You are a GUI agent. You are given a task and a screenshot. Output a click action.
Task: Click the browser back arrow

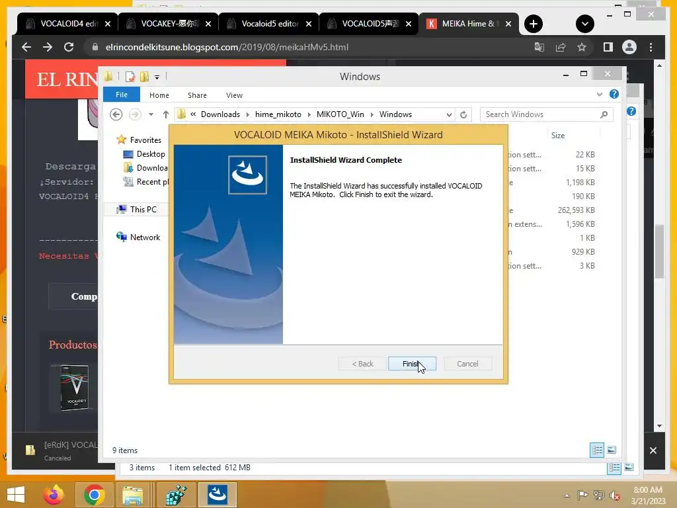click(x=26, y=47)
